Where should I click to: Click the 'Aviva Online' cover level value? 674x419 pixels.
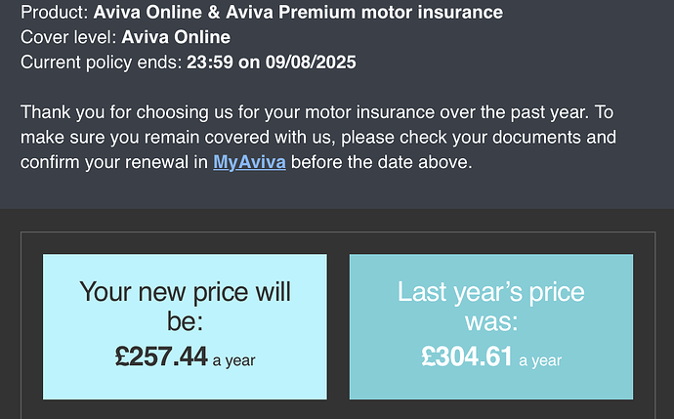176,38
